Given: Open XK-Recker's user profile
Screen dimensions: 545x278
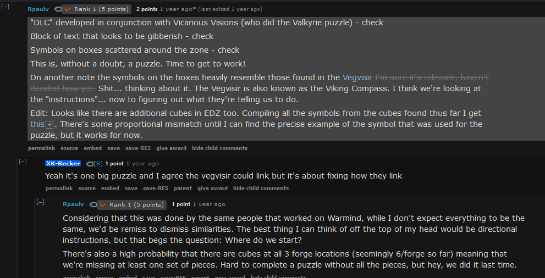Looking at the screenshot, I should pyautogui.click(x=63, y=164).
